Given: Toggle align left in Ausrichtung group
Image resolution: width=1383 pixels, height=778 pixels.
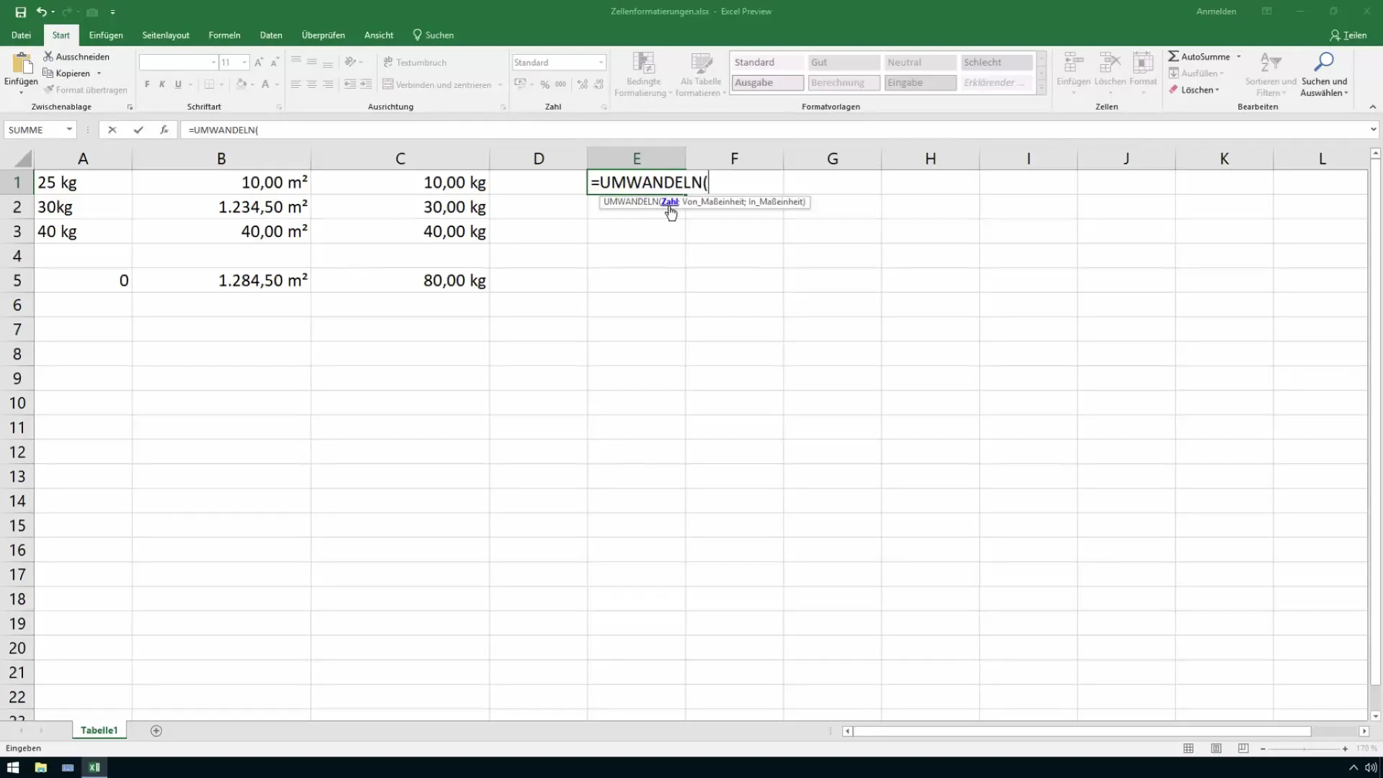Looking at the screenshot, I should tap(296, 84).
